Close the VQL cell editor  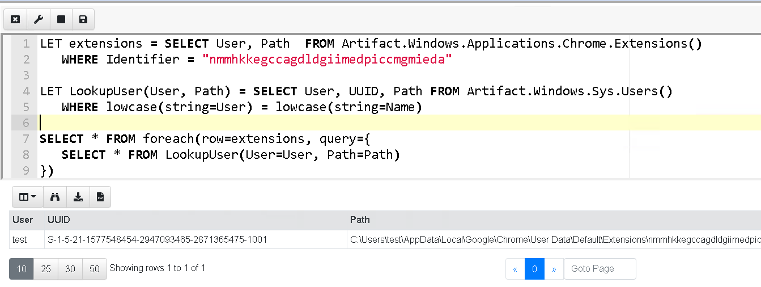(15, 19)
